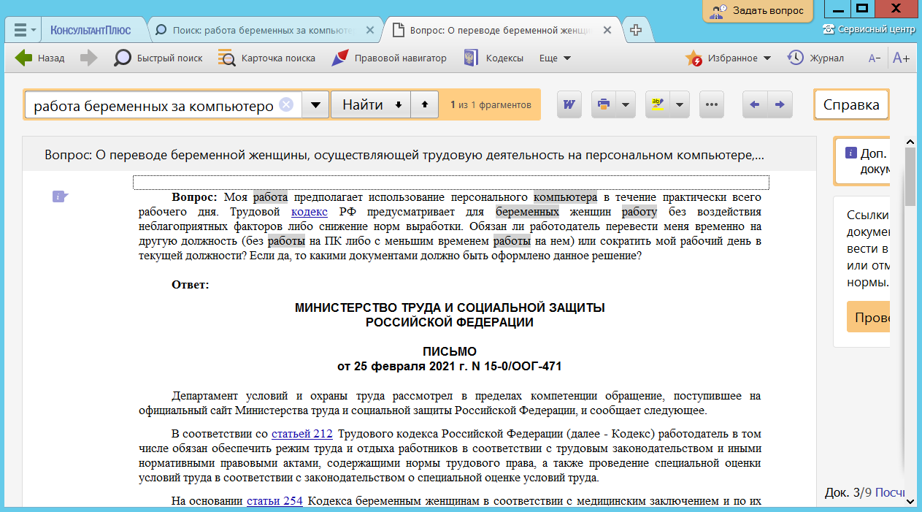Viewport: 922px width, 512px height.
Task: Open the Сервисный центр link
Action: pos(869,29)
